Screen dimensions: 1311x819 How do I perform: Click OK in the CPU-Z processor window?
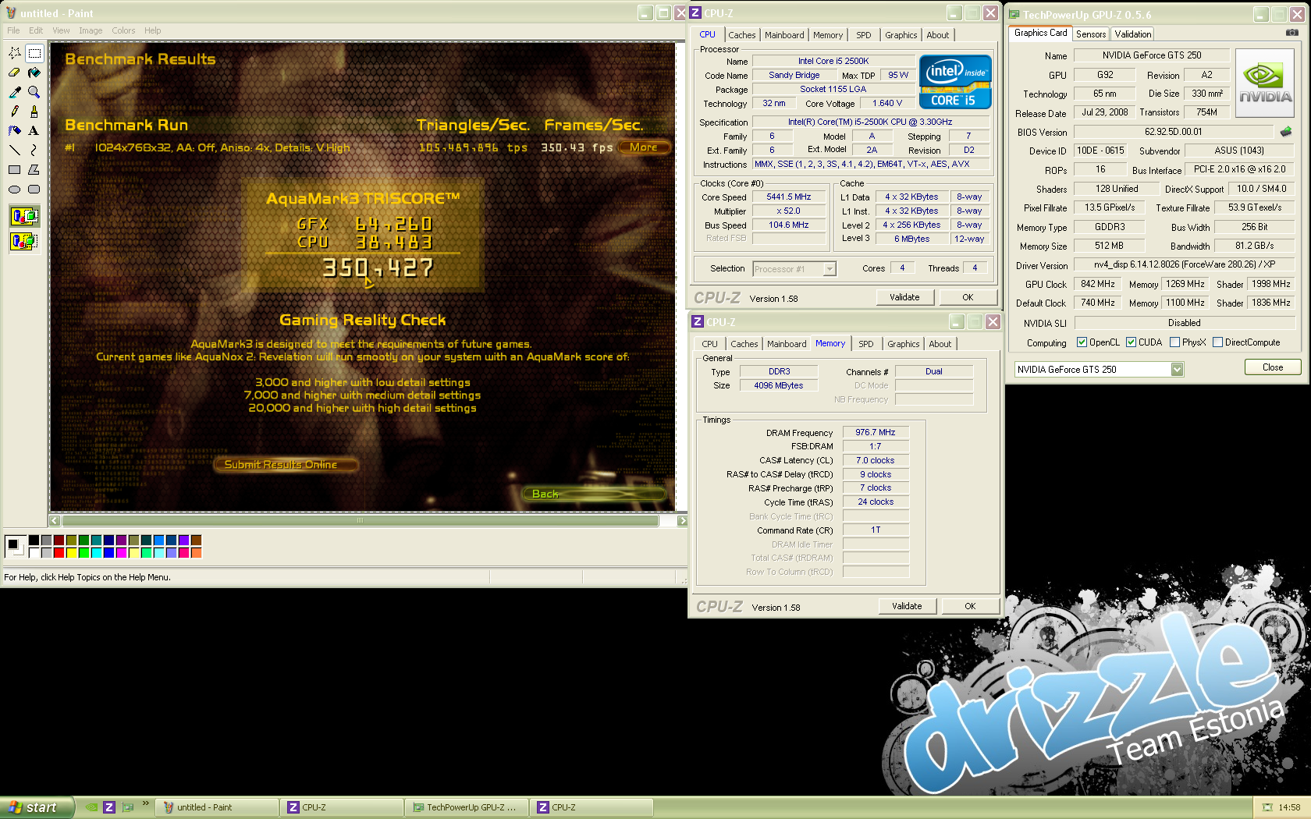968,297
